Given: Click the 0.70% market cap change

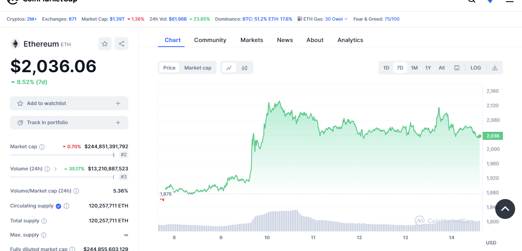Looking at the screenshot, I should coord(72,147).
